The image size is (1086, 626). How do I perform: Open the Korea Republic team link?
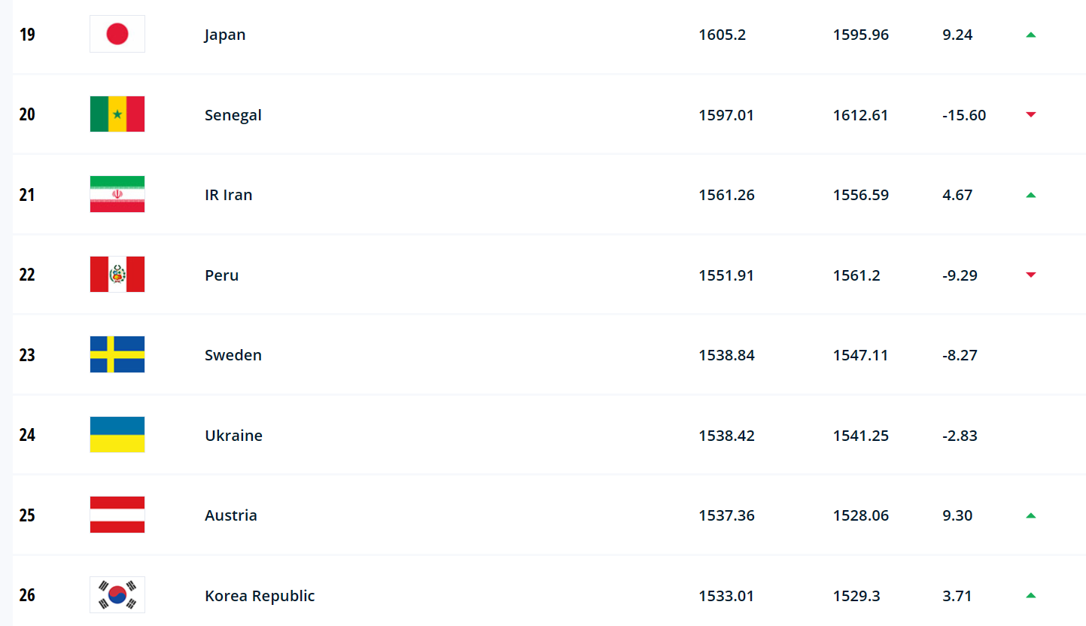point(260,596)
